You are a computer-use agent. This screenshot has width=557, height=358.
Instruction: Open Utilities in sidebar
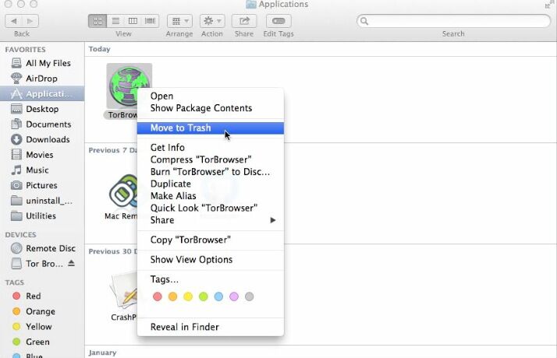click(x=42, y=216)
